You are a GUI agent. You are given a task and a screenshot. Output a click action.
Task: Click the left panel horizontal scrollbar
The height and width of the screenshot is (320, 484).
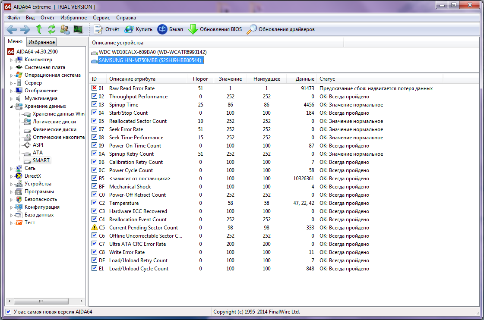click(41, 301)
